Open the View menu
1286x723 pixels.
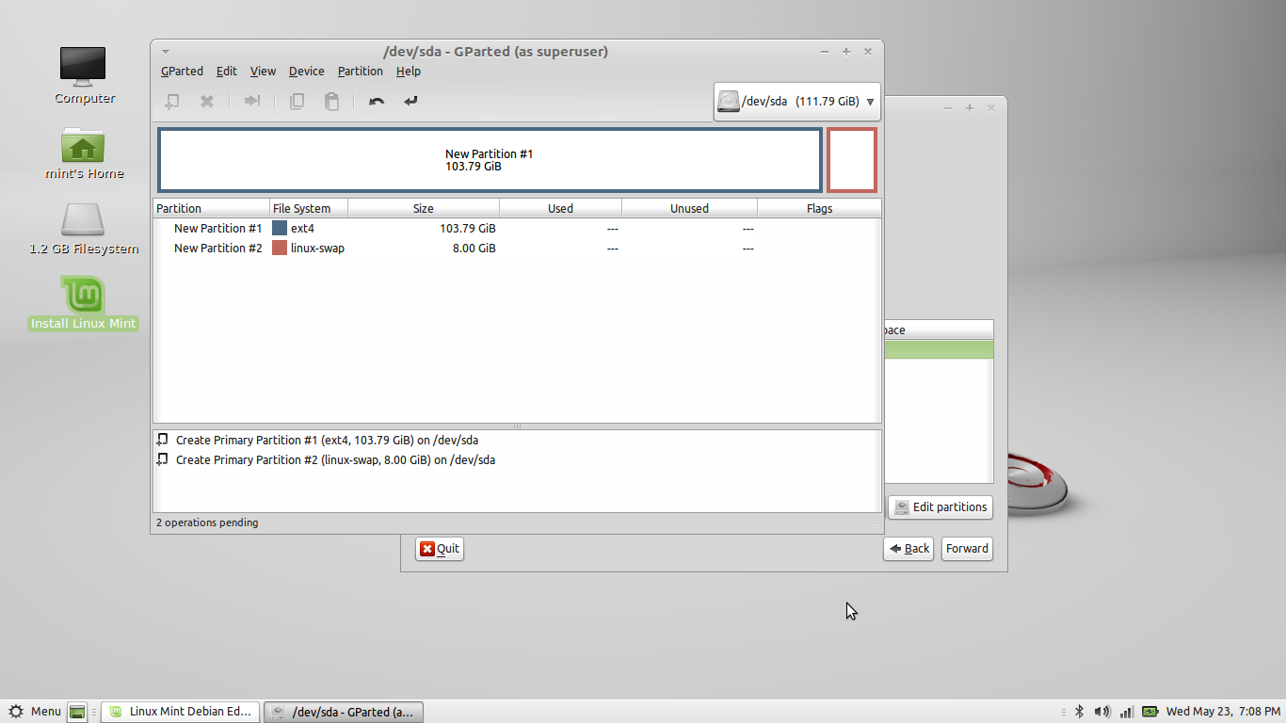(263, 72)
